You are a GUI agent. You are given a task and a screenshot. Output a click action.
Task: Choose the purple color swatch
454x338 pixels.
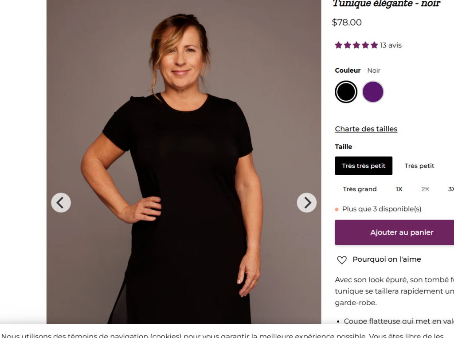[x=372, y=92]
